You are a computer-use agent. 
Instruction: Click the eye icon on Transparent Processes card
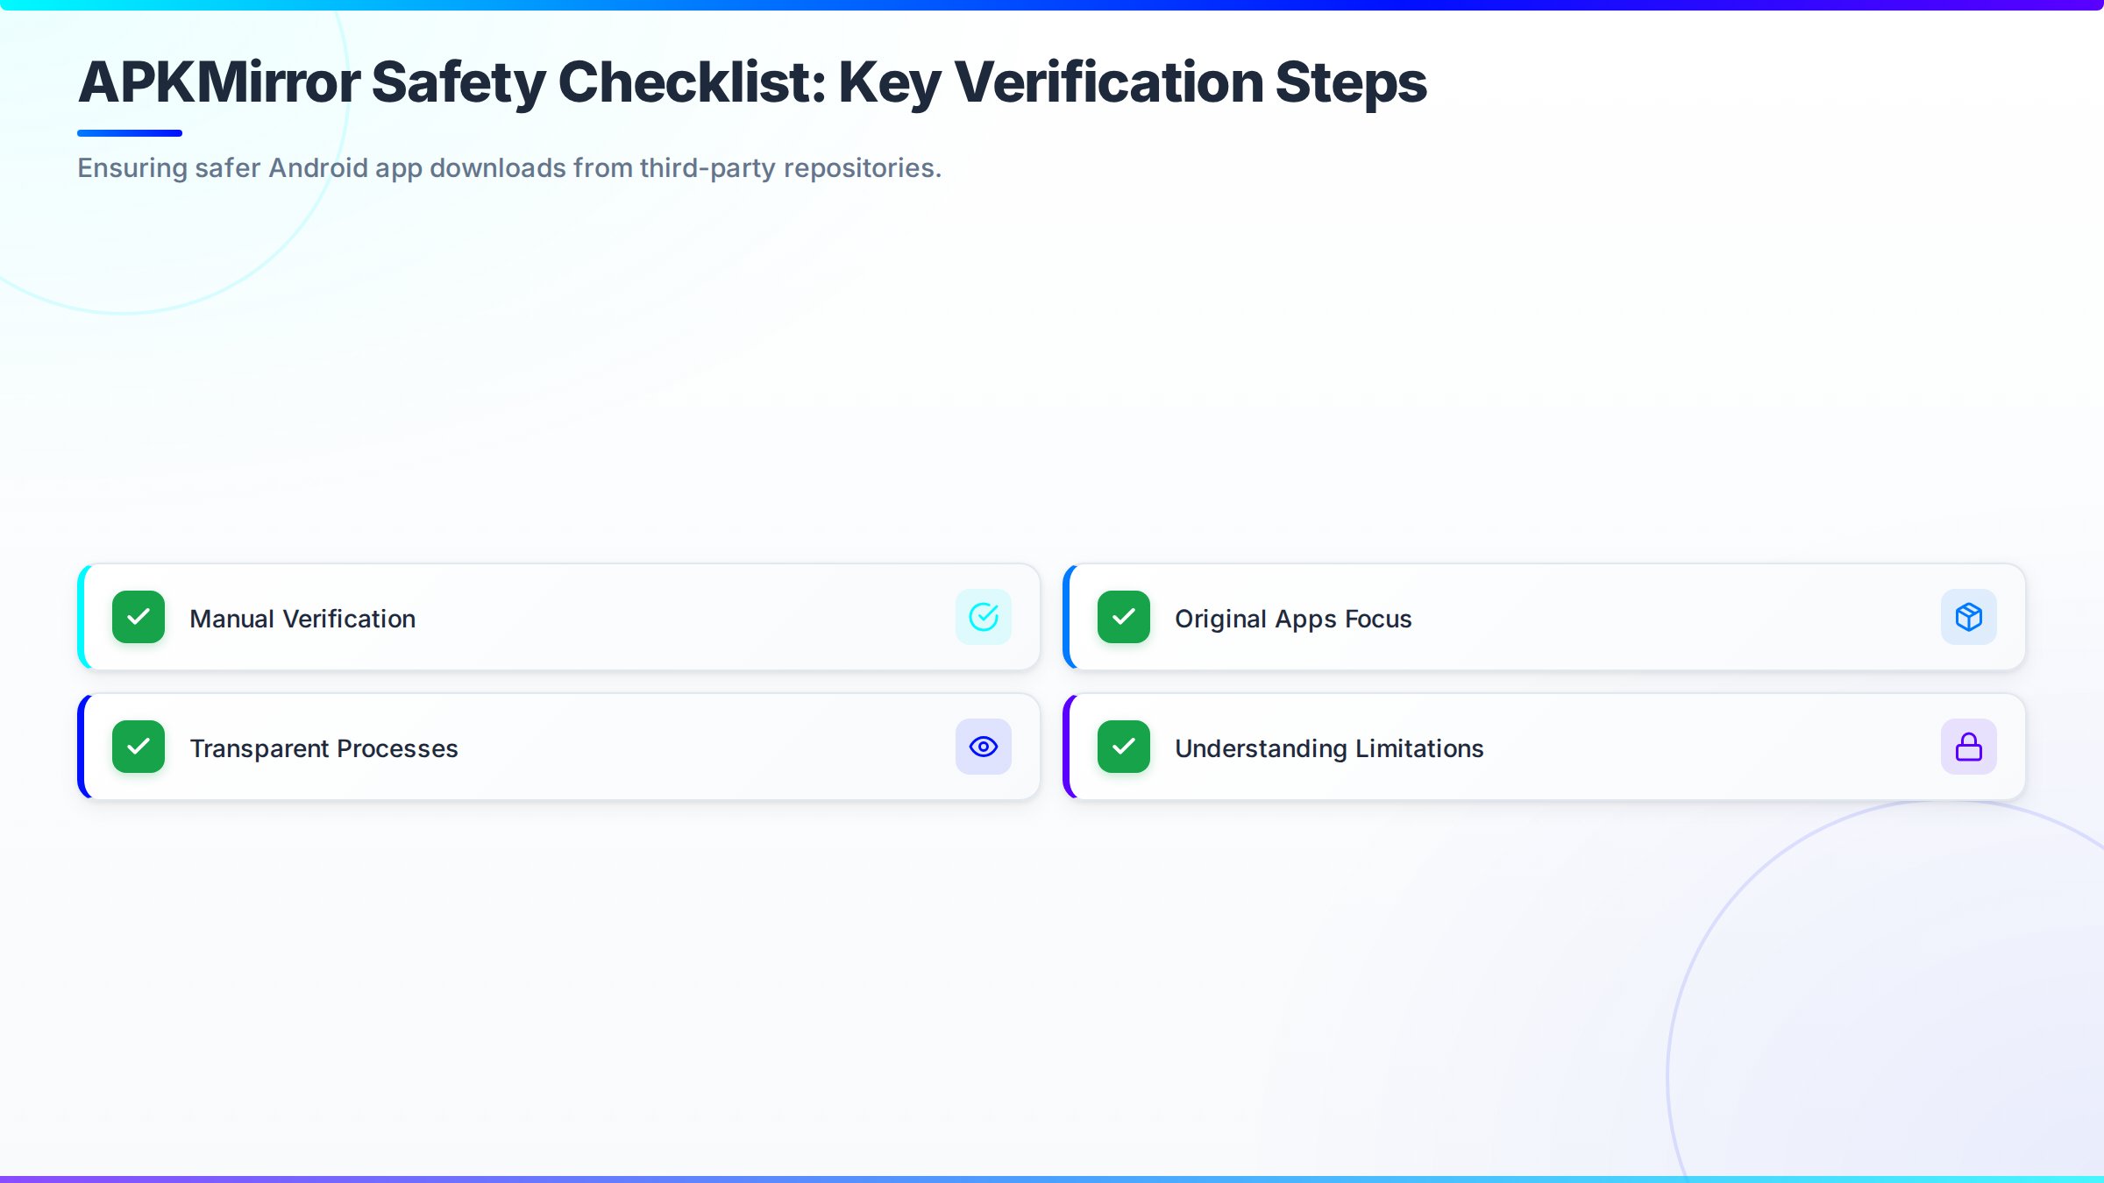click(x=983, y=747)
